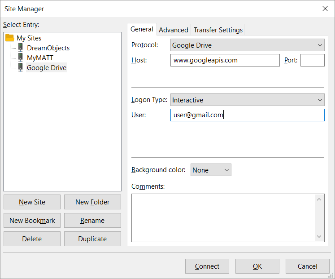The image size is (335, 279).
Task: Click the Comments scrollbar down arrow
Action: tap(319, 237)
